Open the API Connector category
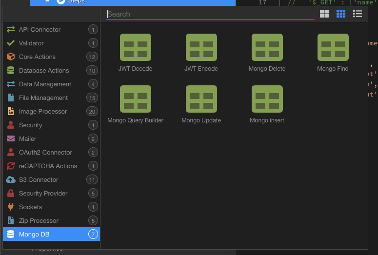 51,29
